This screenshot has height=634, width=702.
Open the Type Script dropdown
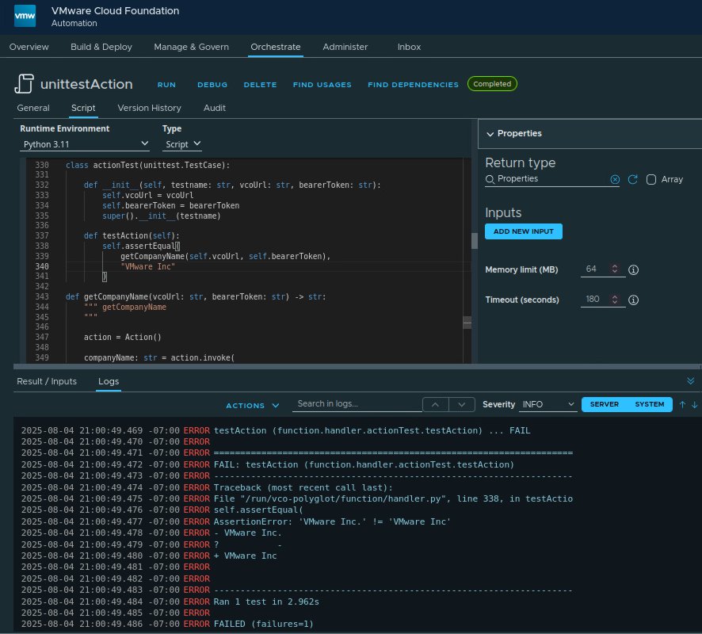(183, 144)
